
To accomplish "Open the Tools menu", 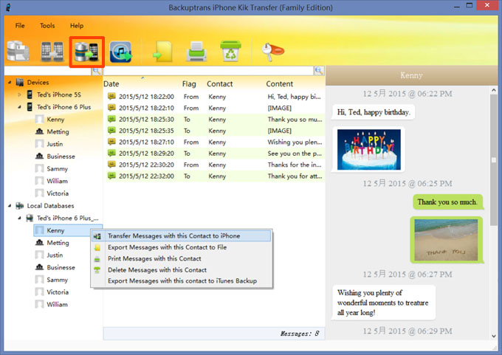I will point(47,26).
